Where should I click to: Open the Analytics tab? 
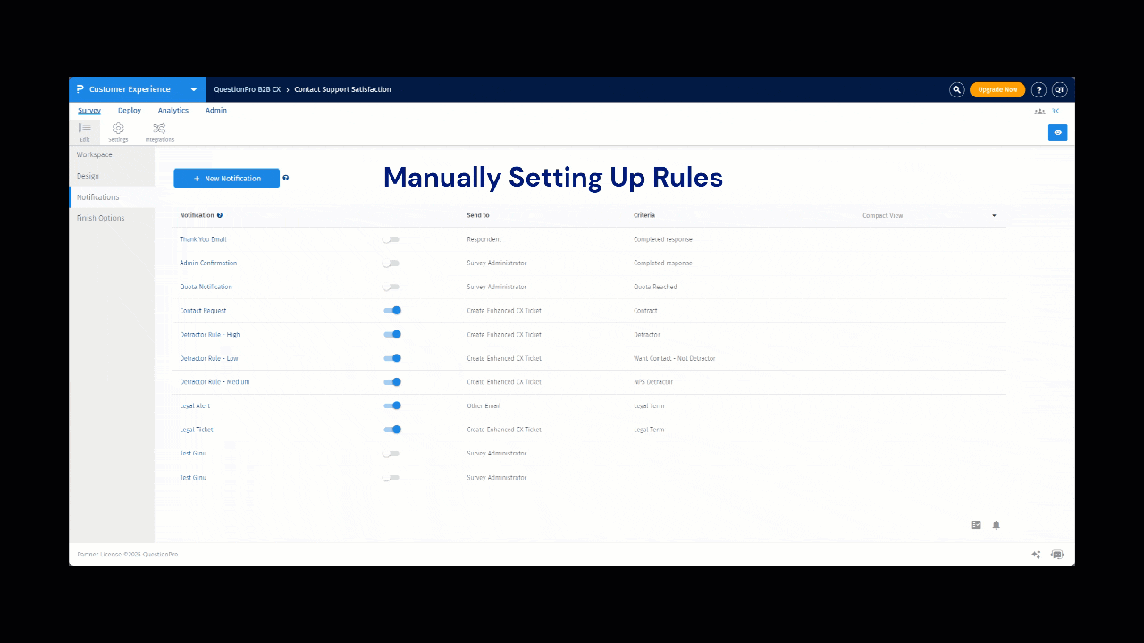pyautogui.click(x=173, y=111)
